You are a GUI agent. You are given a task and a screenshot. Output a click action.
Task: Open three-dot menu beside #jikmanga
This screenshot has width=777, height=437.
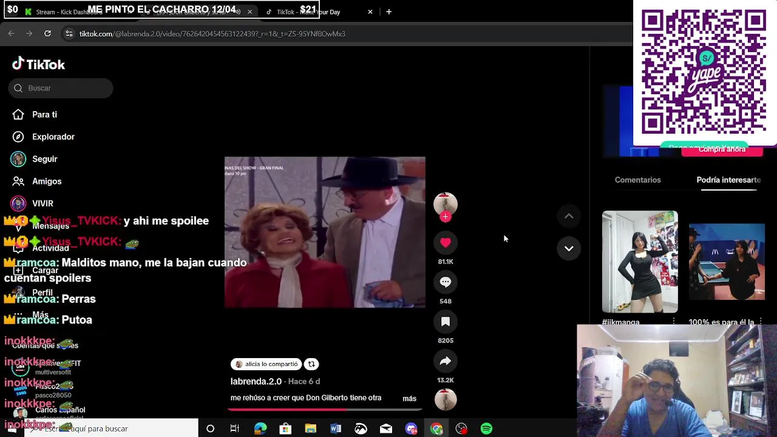pyautogui.click(x=674, y=322)
